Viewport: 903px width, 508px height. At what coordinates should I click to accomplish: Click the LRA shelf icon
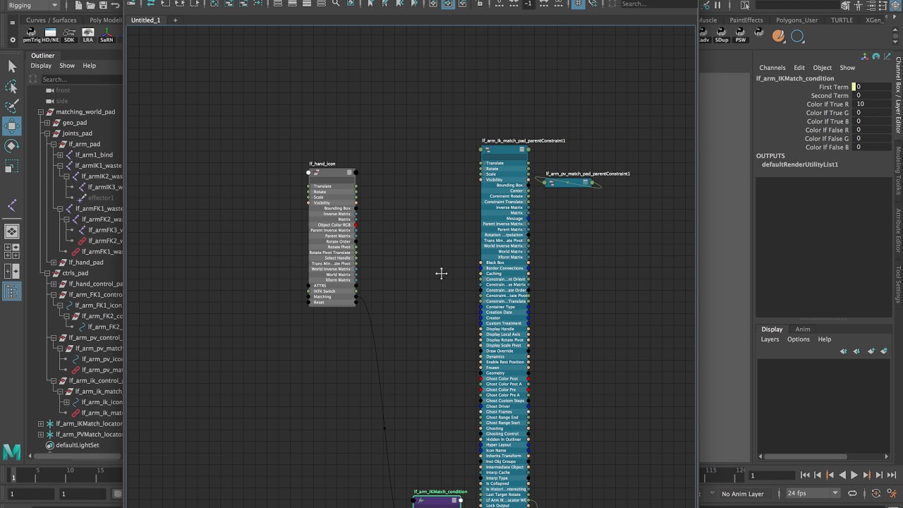(88, 35)
